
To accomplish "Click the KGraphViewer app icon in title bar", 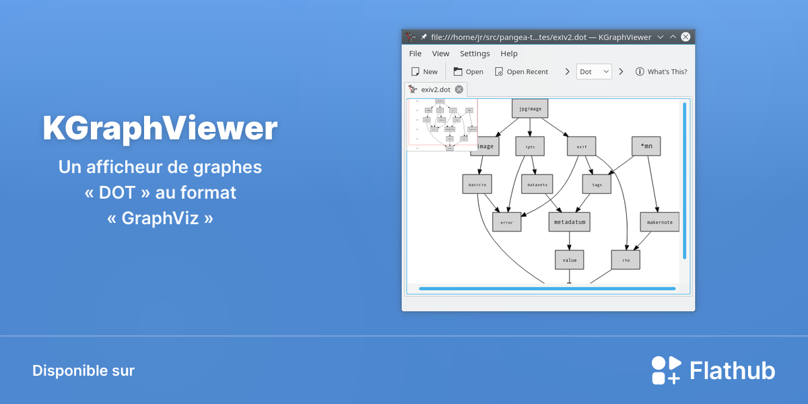I will click(x=411, y=37).
